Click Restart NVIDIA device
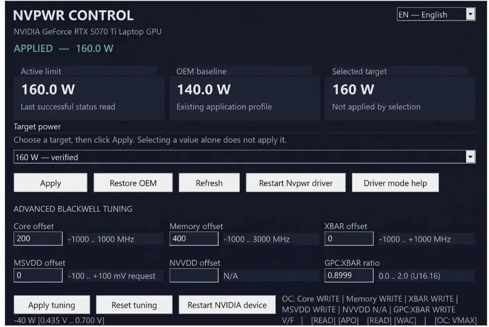 coord(227,305)
